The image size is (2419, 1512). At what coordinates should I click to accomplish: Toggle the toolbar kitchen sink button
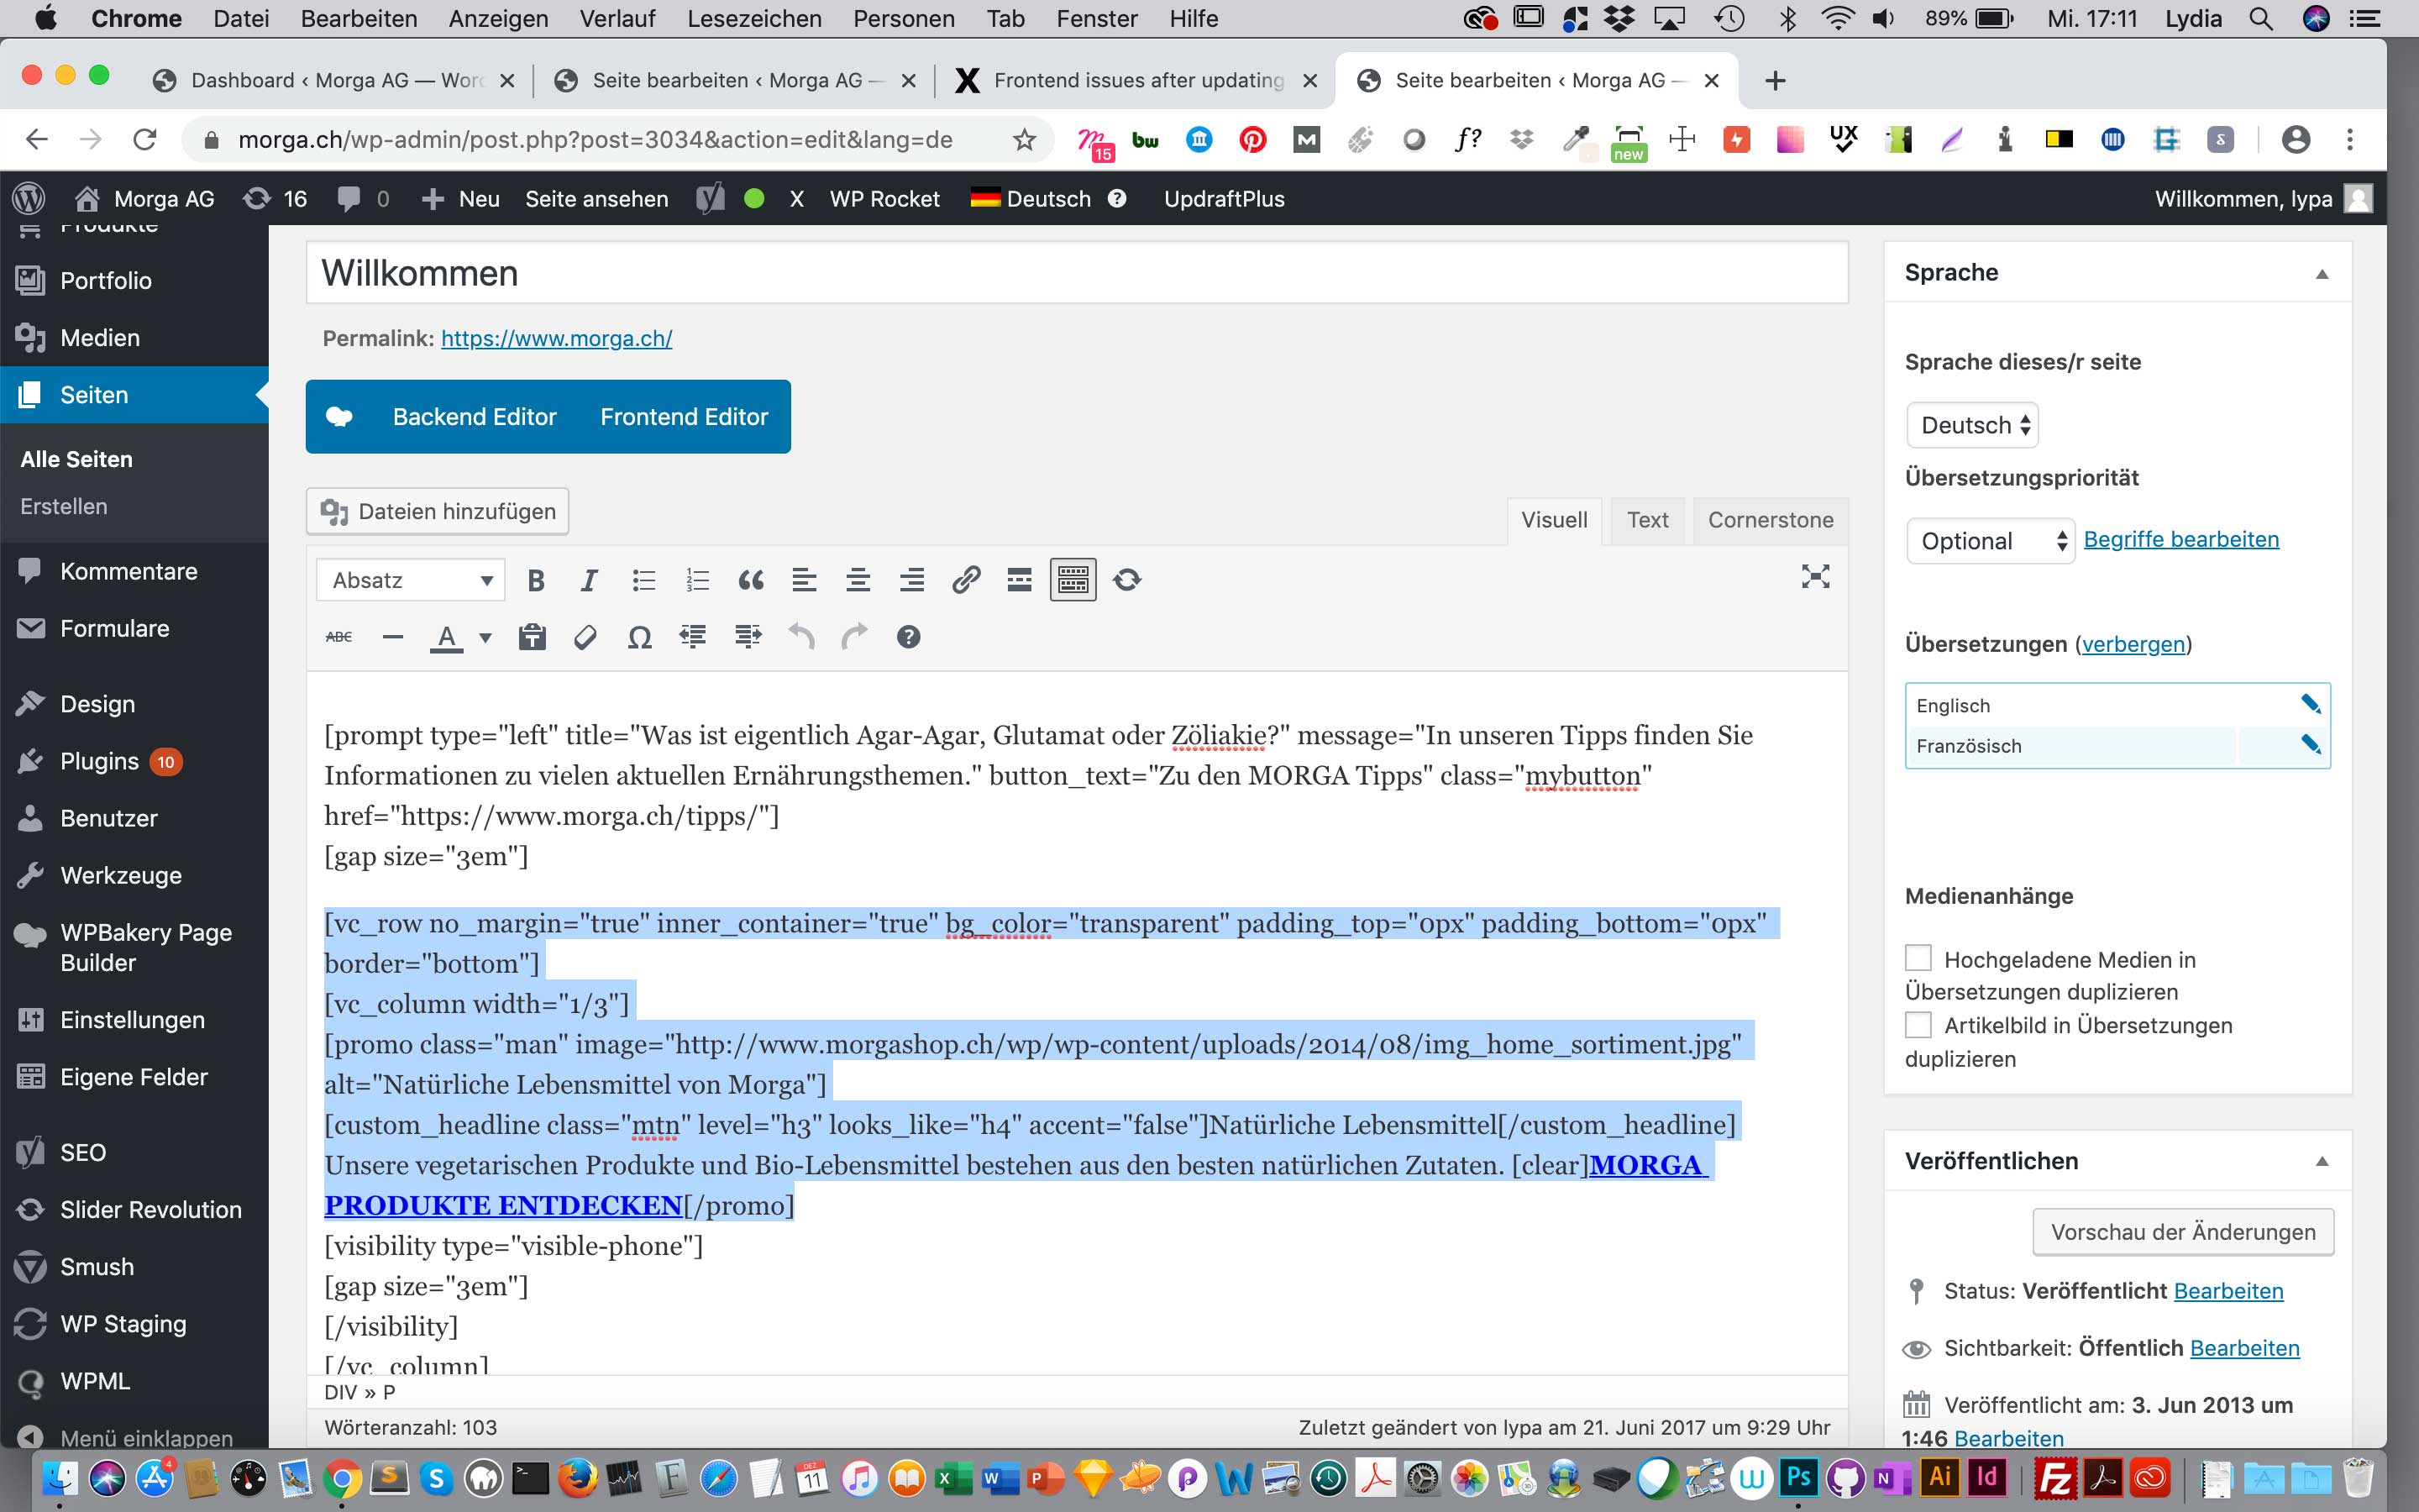(1073, 580)
